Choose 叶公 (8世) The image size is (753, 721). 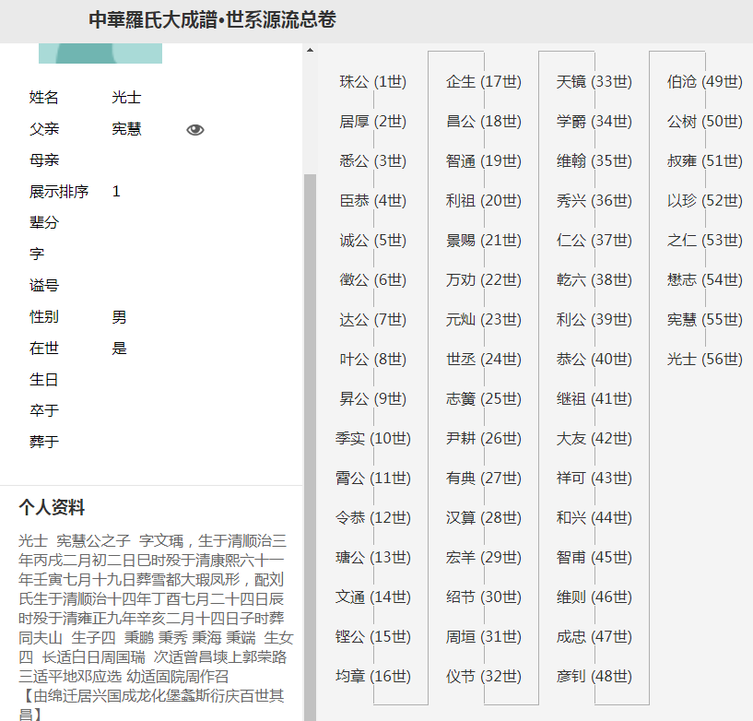[x=373, y=360]
